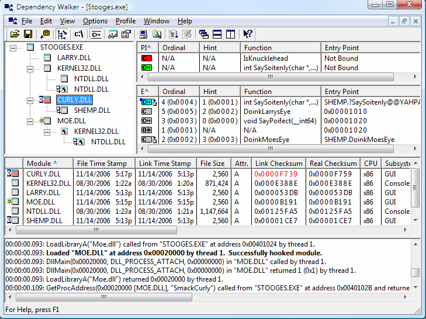This screenshot has width=426, height=319.
Task: Click the Tile Horizontally toolbar icon
Action: [x=217, y=34]
